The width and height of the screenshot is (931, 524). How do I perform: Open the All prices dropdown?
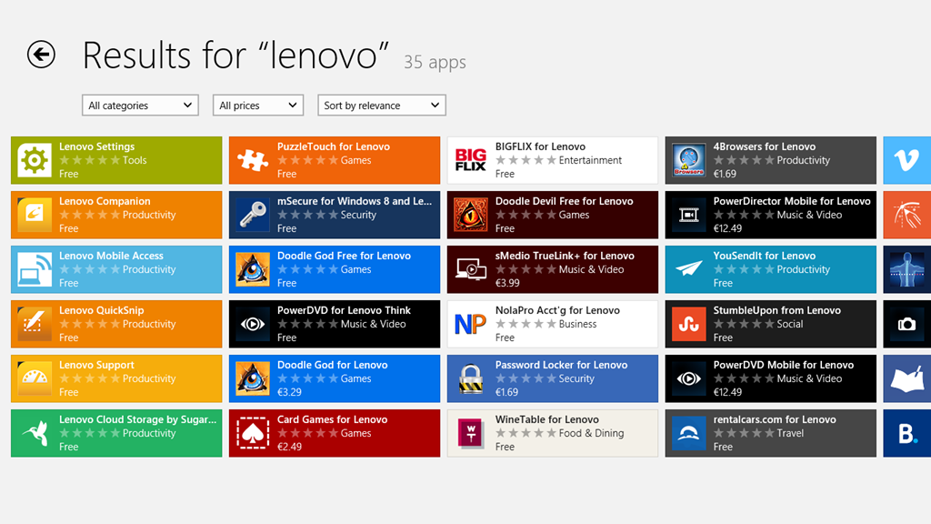coord(257,106)
